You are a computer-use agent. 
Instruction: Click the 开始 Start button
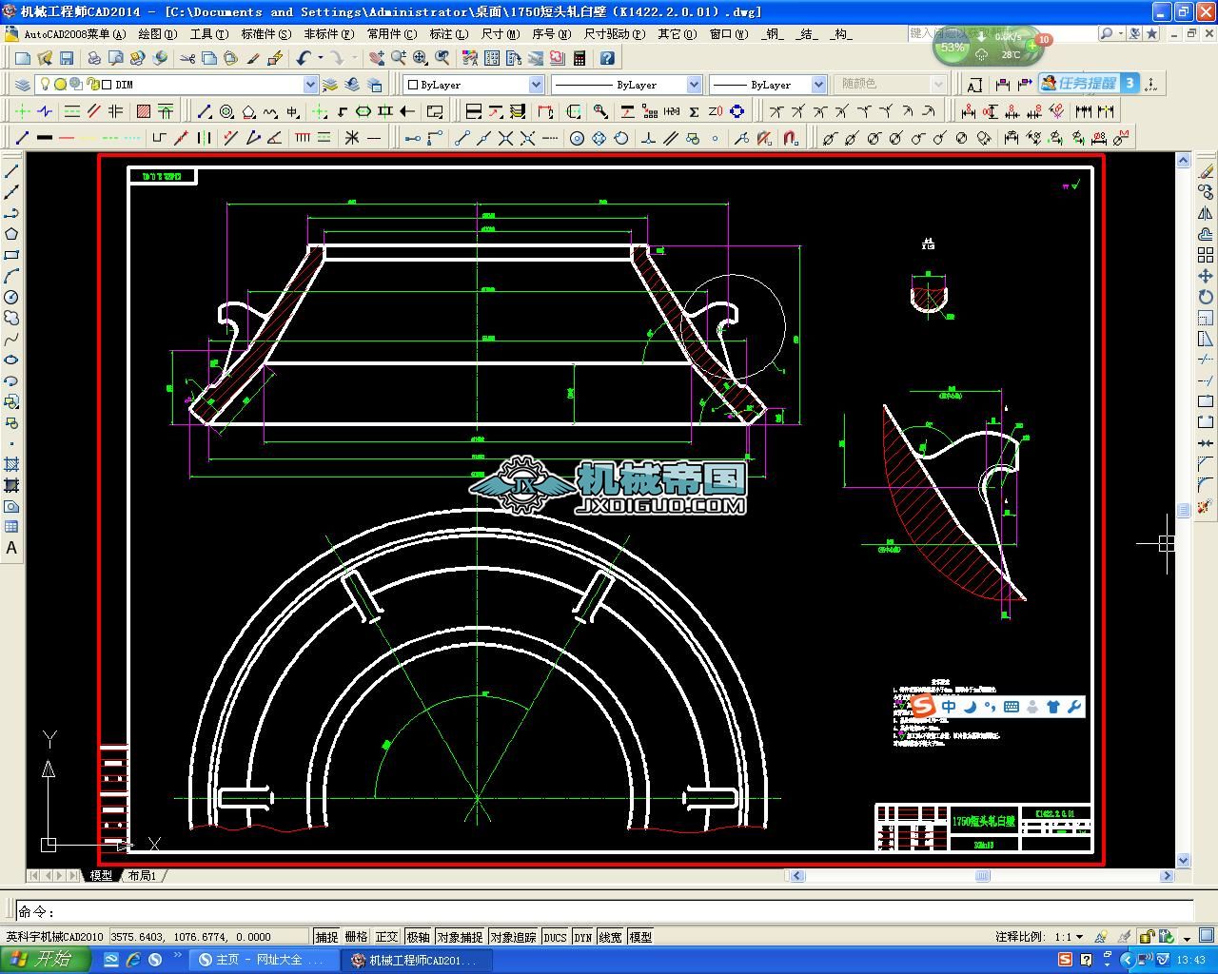[x=45, y=959]
